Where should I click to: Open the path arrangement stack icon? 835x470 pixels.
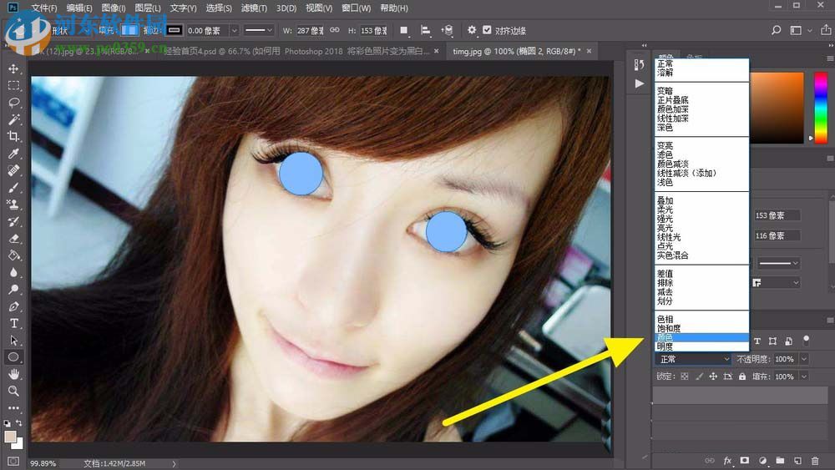[448, 30]
